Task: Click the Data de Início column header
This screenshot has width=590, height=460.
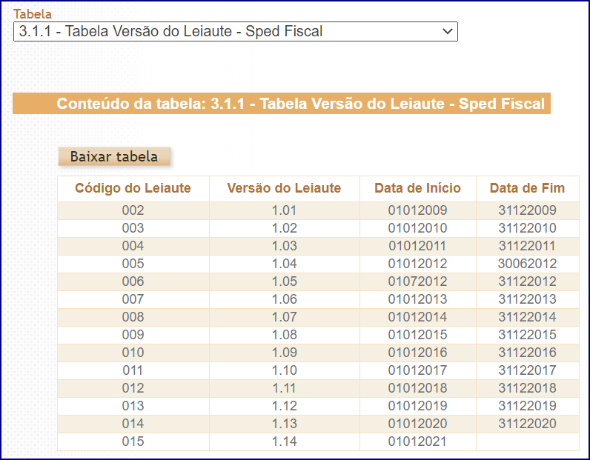Action: point(417,188)
